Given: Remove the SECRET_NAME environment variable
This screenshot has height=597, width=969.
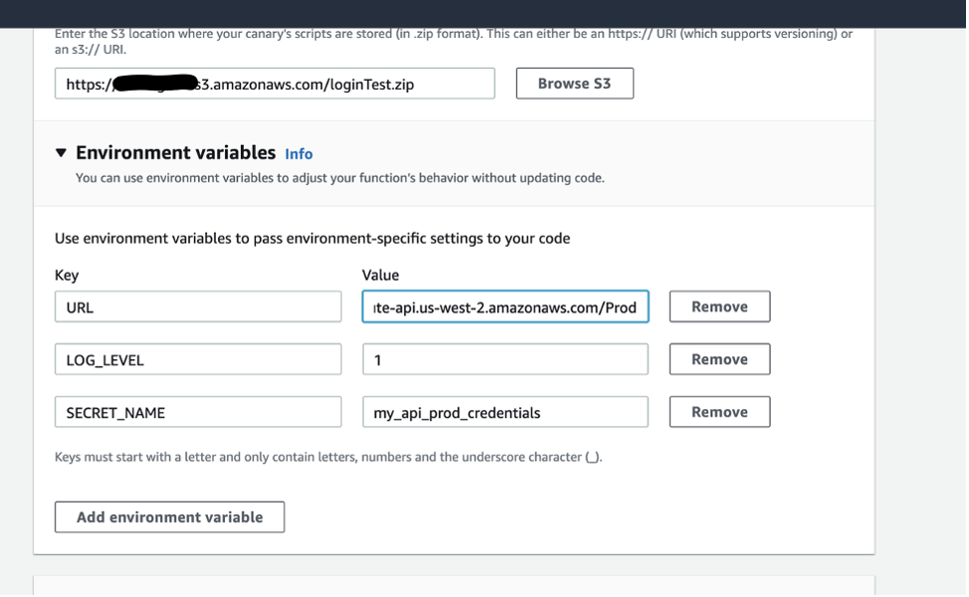Looking at the screenshot, I should pyautogui.click(x=719, y=411).
